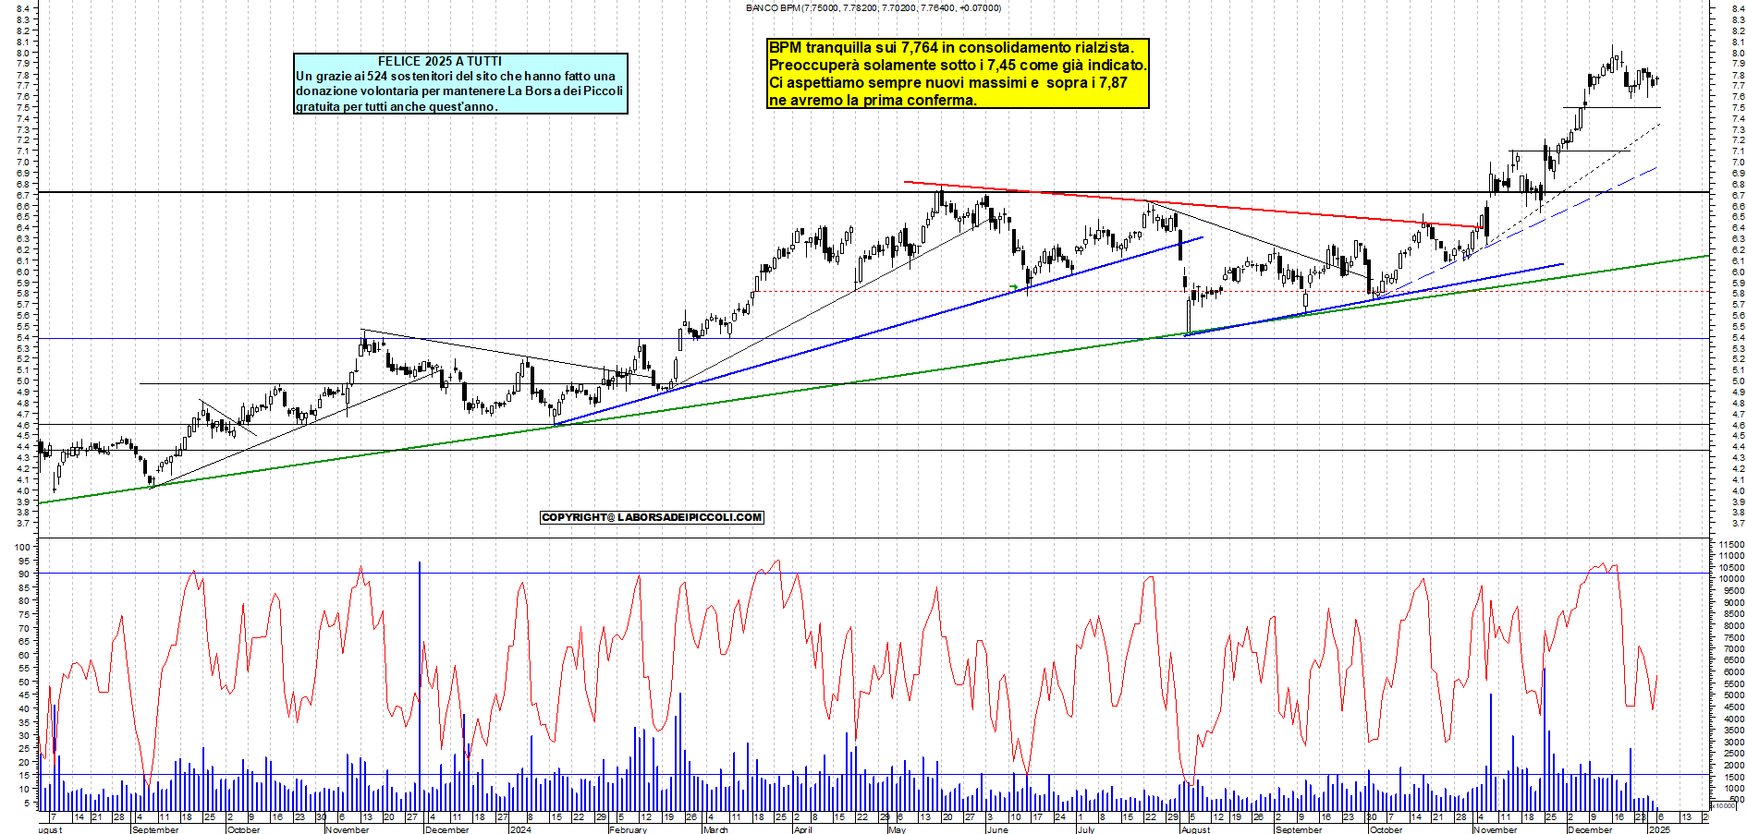The image size is (1747, 834).
Task: Select the 'FELICE 2025 A TUTTI' heading
Action: [440, 61]
